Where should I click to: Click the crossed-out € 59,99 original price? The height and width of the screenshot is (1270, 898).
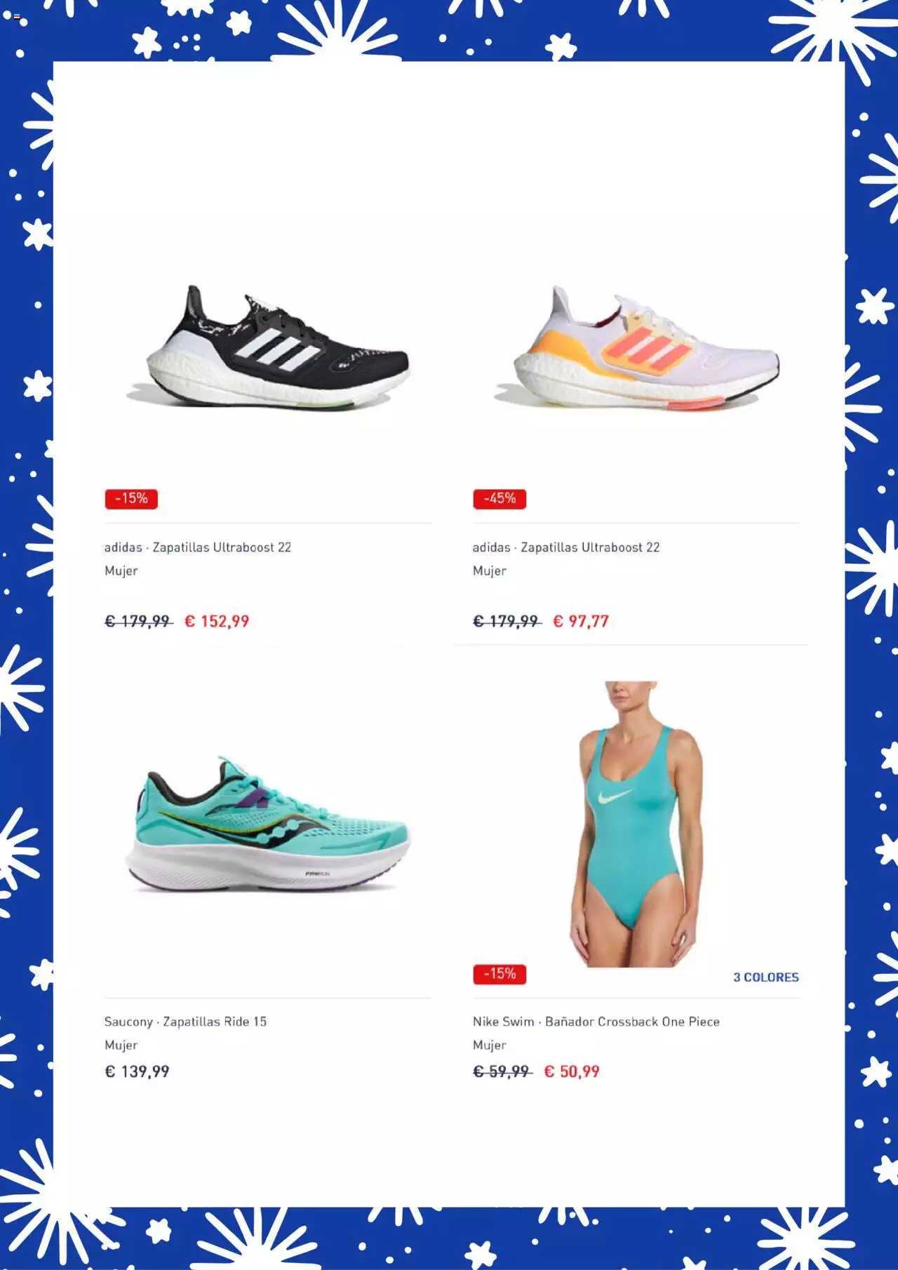pyautogui.click(x=502, y=1071)
